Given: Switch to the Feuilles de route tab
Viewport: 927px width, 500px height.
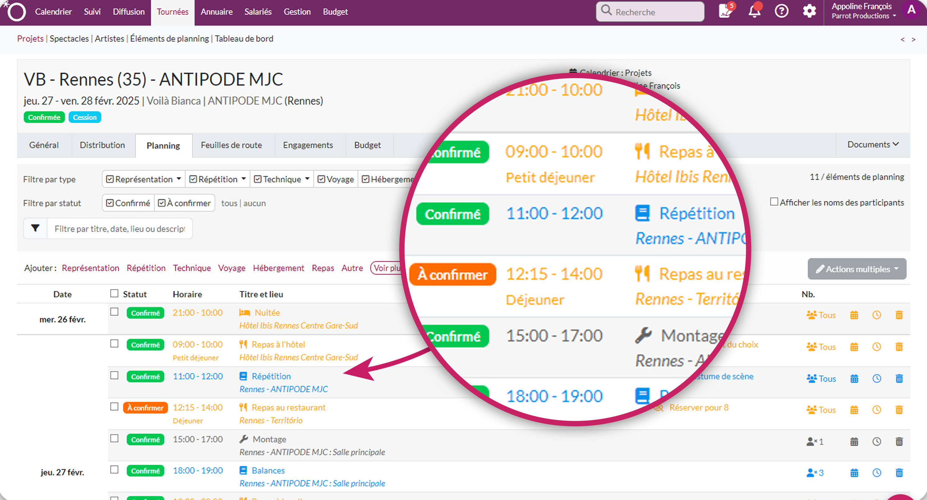Looking at the screenshot, I should [231, 145].
